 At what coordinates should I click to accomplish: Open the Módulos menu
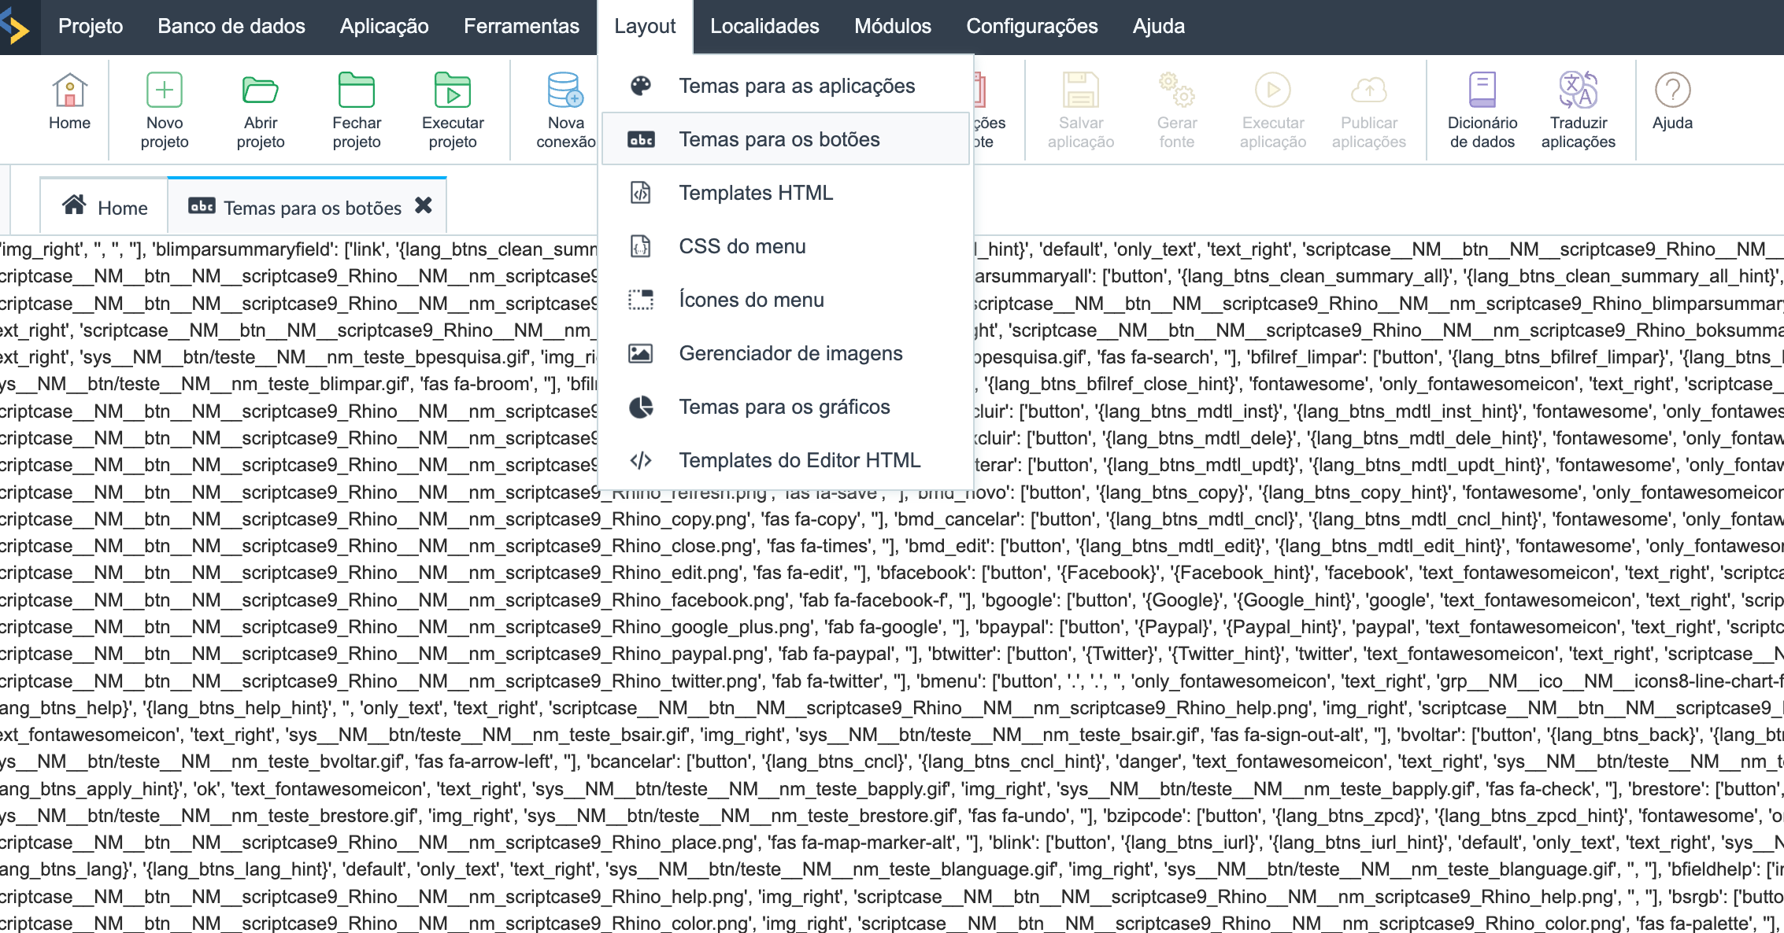(x=893, y=26)
